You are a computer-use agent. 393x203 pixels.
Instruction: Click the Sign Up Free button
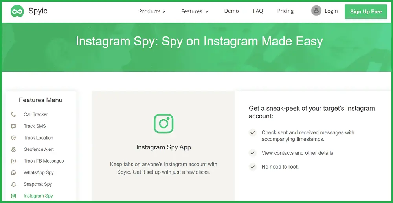click(x=366, y=11)
